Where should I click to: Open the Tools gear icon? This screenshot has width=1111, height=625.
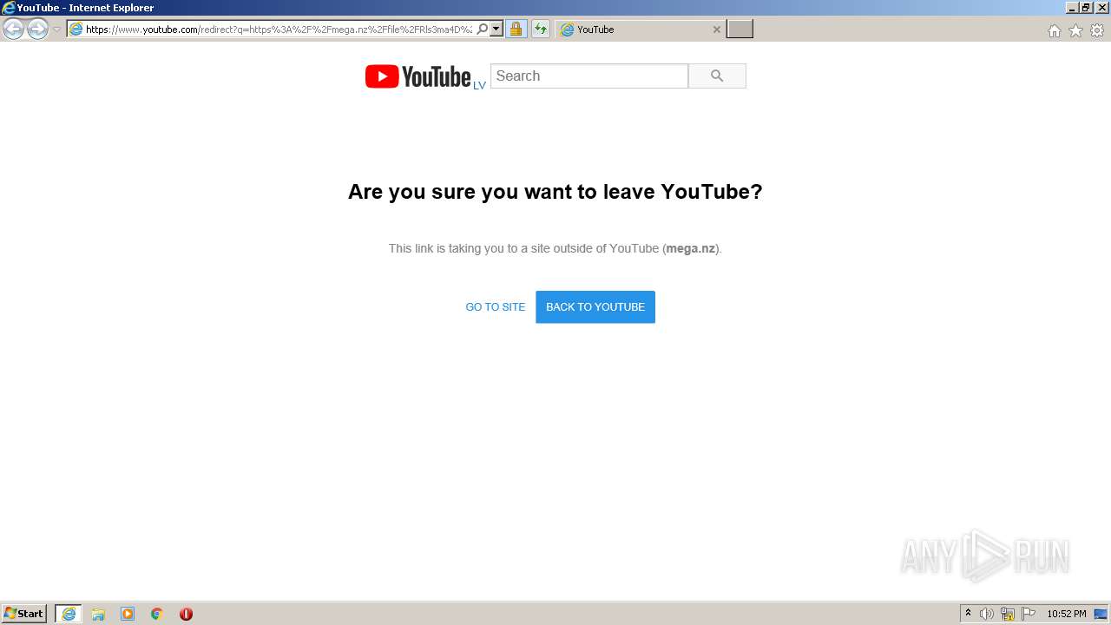1097,30
